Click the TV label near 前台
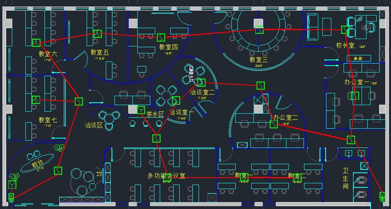391x209 pixels. pyautogui.click(x=99, y=174)
